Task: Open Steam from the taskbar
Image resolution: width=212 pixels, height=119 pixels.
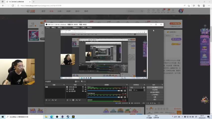Action: pos(68,117)
